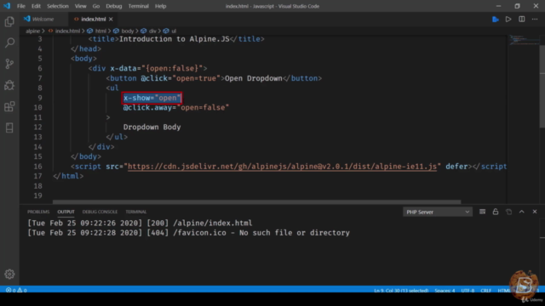The height and width of the screenshot is (306, 545).
Task: Close the index.html tab
Action: click(x=111, y=19)
